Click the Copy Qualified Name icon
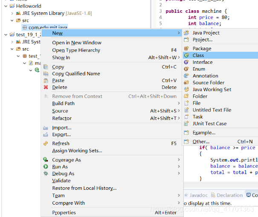Viewport: 258px width, 217px height. (46, 74)
